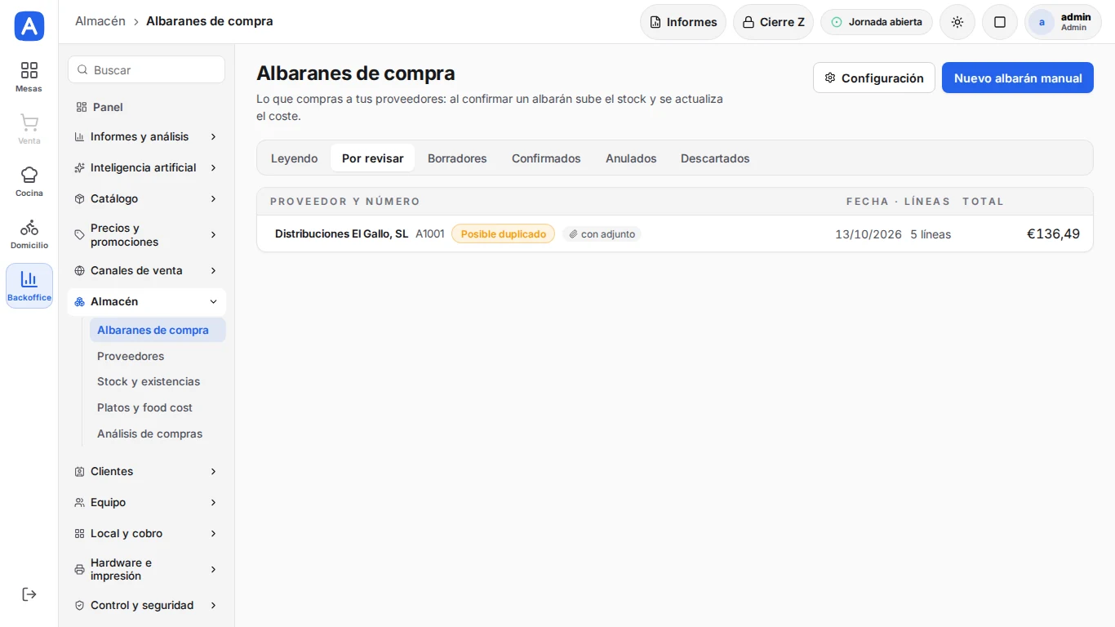
Task: Open the Domicilio bicycle icon
Action: pos(29,233)
